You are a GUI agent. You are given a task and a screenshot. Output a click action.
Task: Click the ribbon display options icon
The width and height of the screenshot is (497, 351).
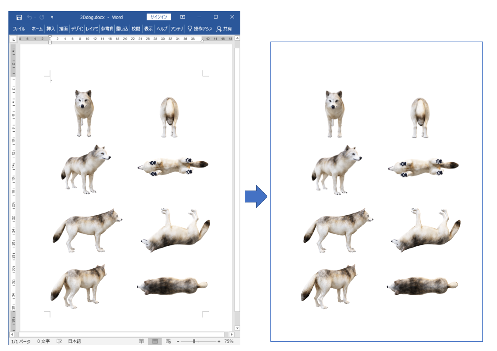click(x=182, y=17)
